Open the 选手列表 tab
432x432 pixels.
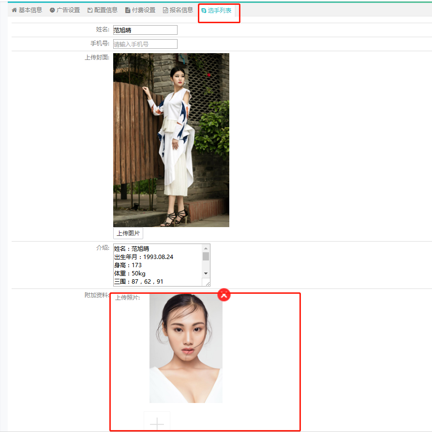click(216, 11)
